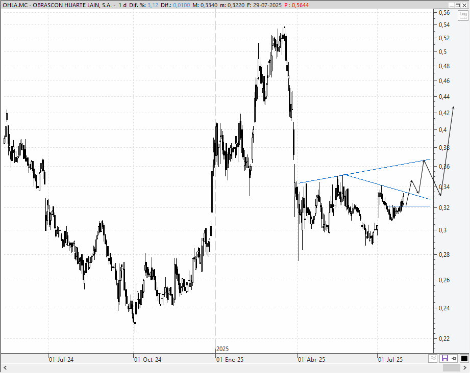Viewport: 470px width, 373px height.
Task: Toggle the Log scale button
Action: coord(463,15)
